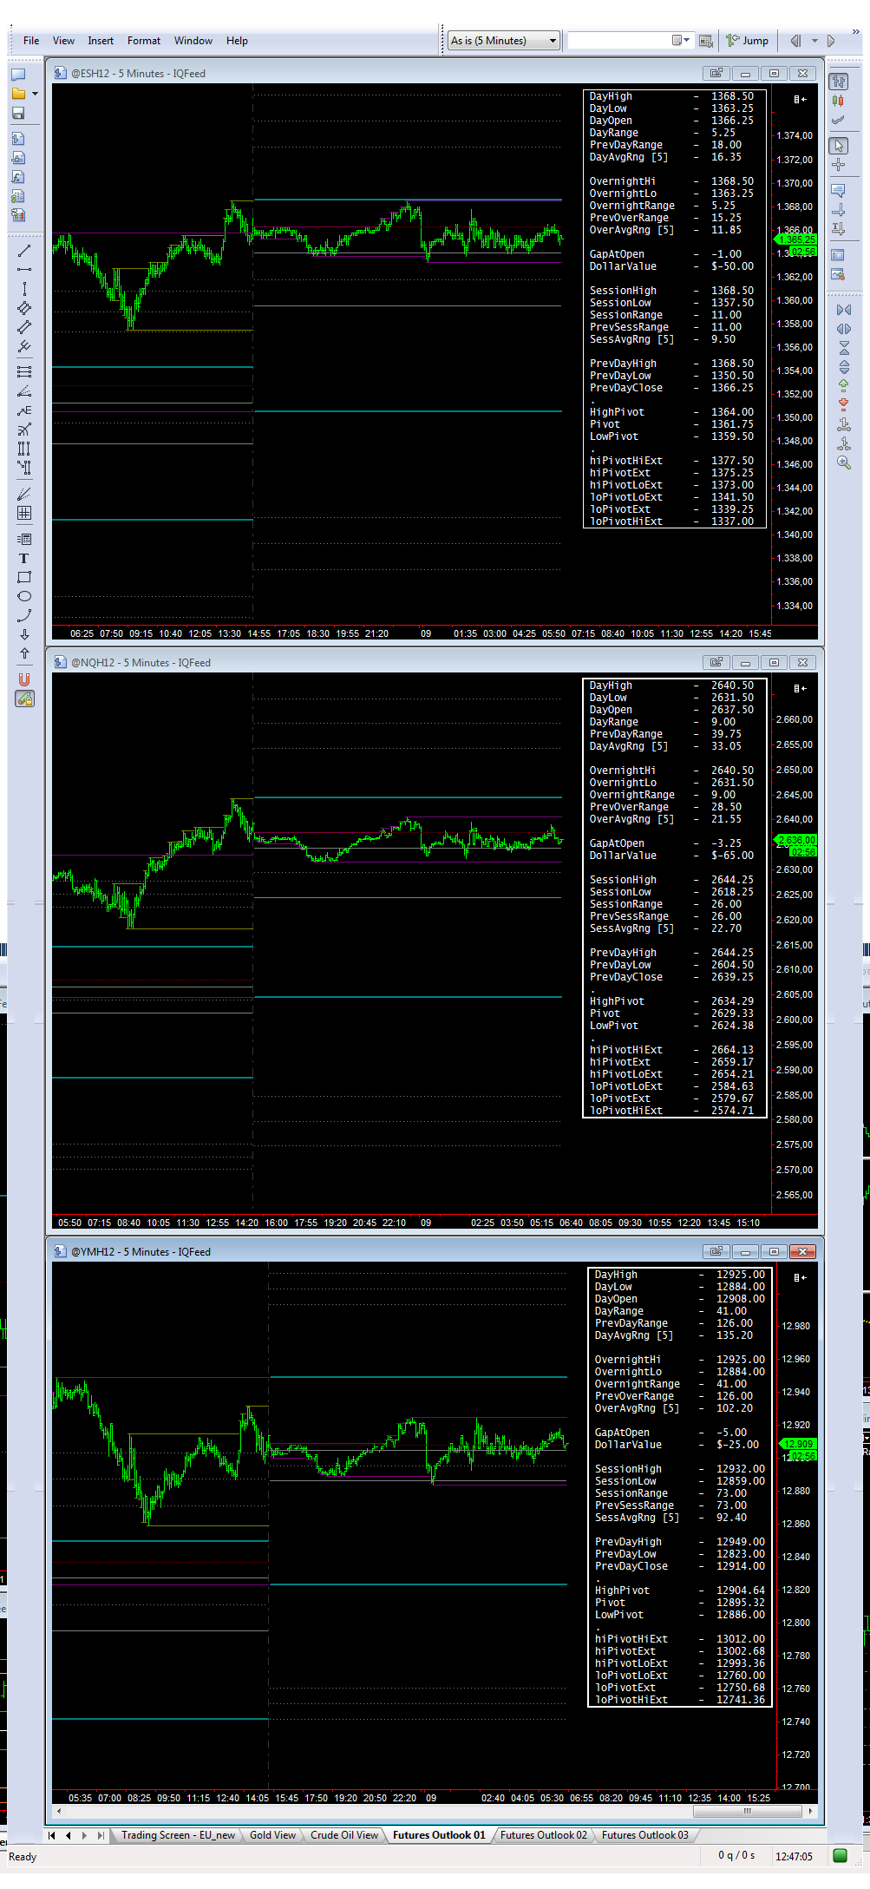Select the vertical line drawing tool
The width and height of the screenshot is (870, 1889).
24,289
